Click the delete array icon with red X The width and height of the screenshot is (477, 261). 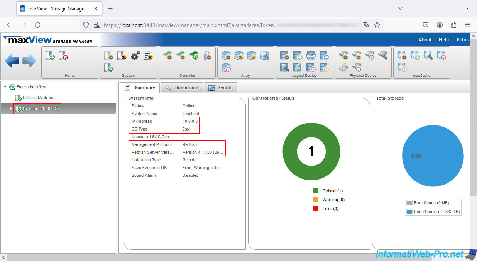pyautogui.click(x=227, y=68)
